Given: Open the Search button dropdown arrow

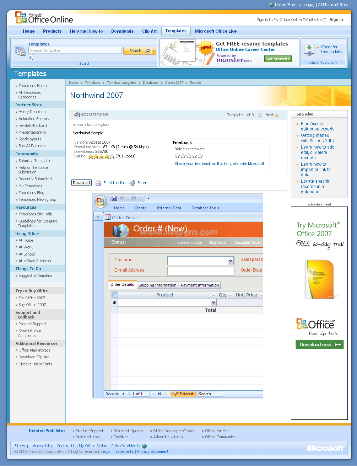Looking at the screenshot, I should click(x=154, y=51).
